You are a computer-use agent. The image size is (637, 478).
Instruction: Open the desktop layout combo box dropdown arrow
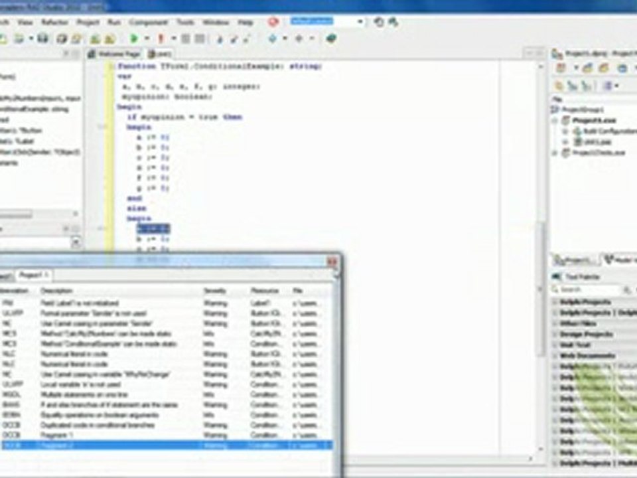360,22
